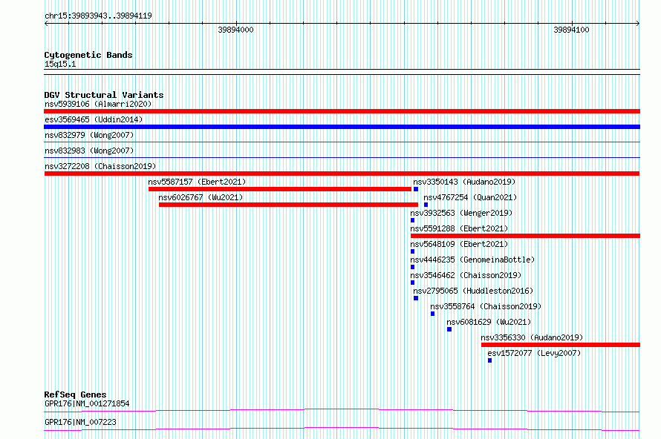Select the red nsv5939106 variant bar
Image resolution: width=661 pixels, height=439 pixels.
point(342,111)
